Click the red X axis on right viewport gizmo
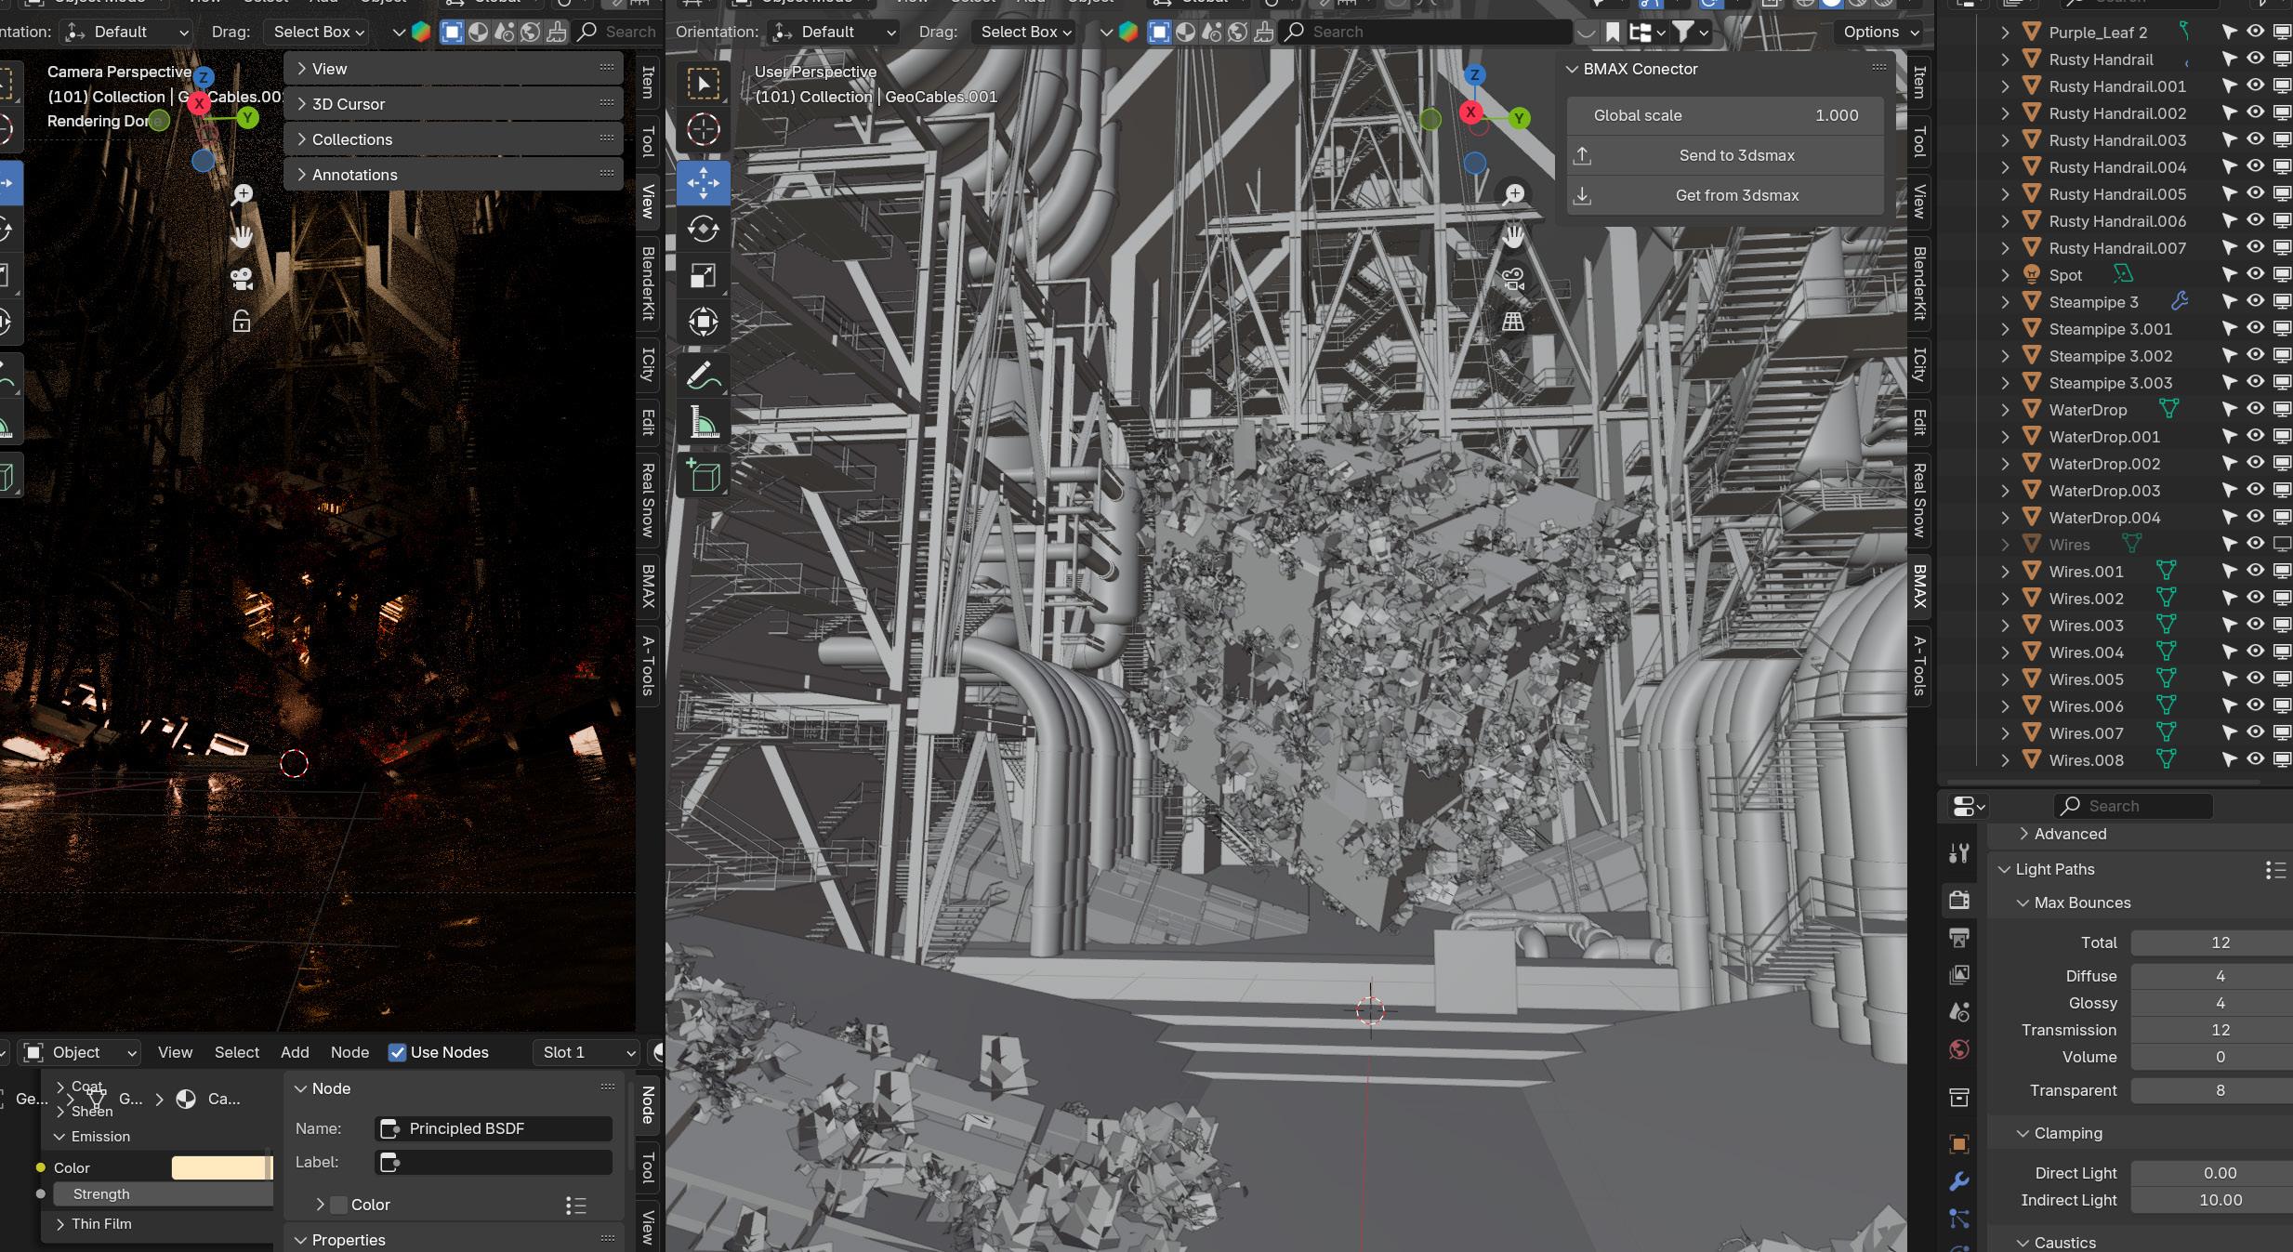Screen dimensions: 2293x1252 click(1470, 112)
